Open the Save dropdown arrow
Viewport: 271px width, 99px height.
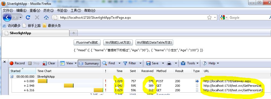163,63
